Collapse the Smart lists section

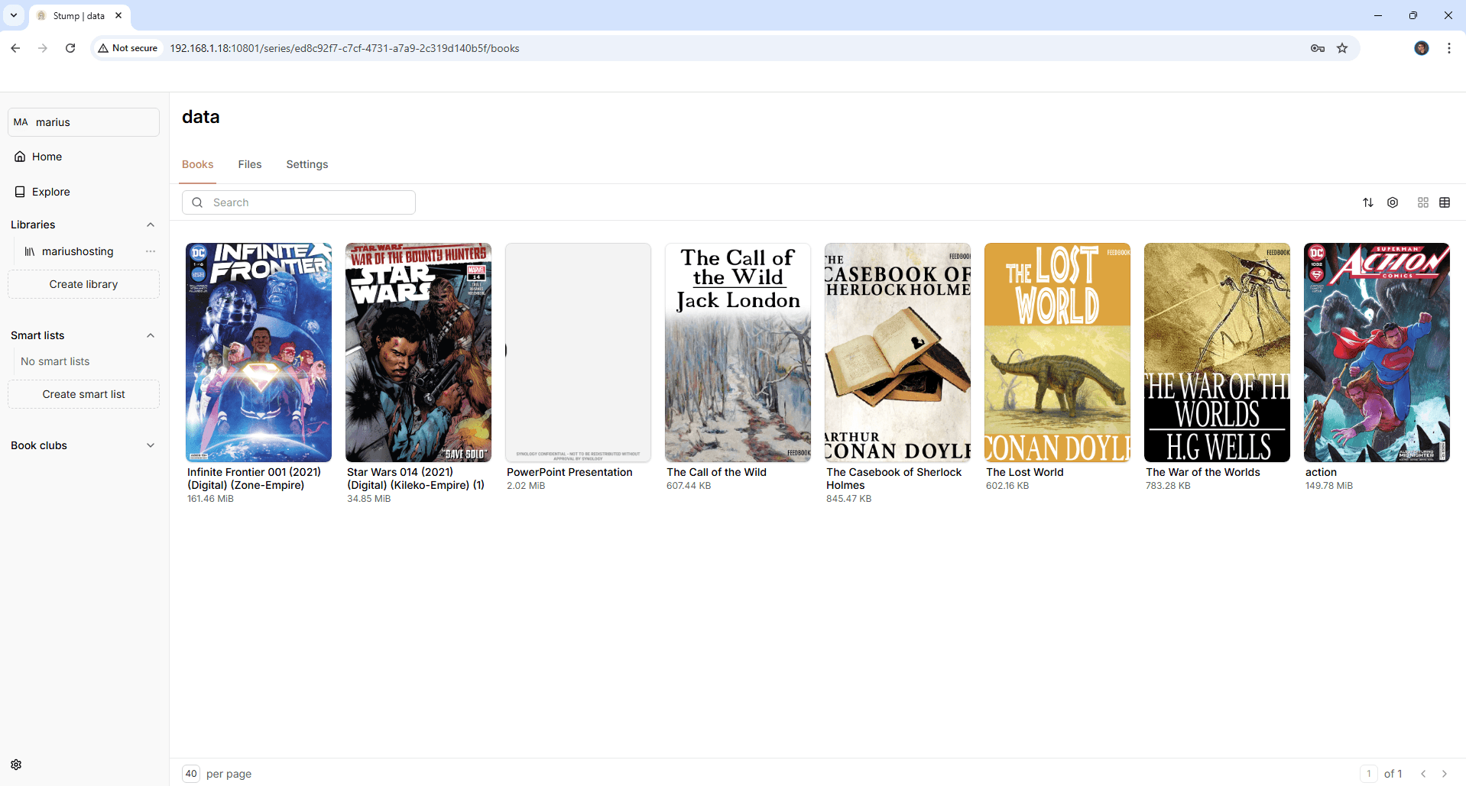click(x=151, y=335)
